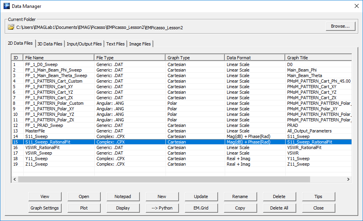Switch to the 3D Data Files tab
363x221 pixels.
point(50,44)
